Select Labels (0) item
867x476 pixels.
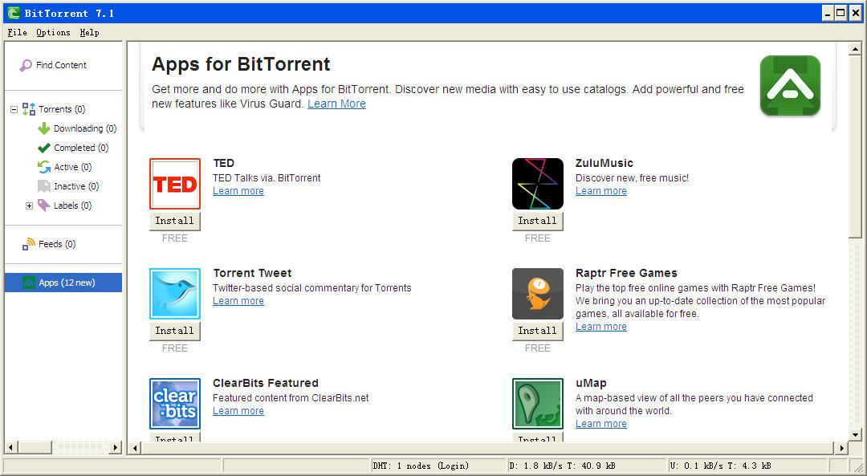pyautogui.click(x=72, y=205)
